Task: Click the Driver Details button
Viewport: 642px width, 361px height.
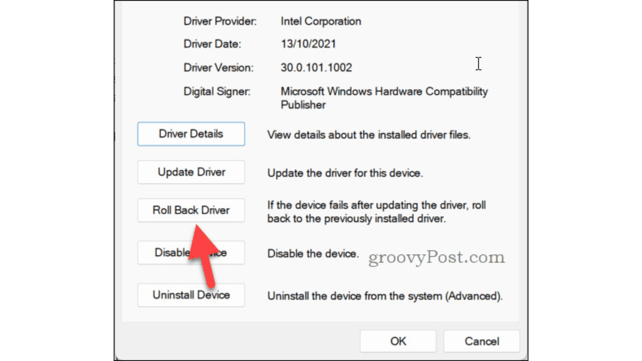Action: click(x=191, y=134)
